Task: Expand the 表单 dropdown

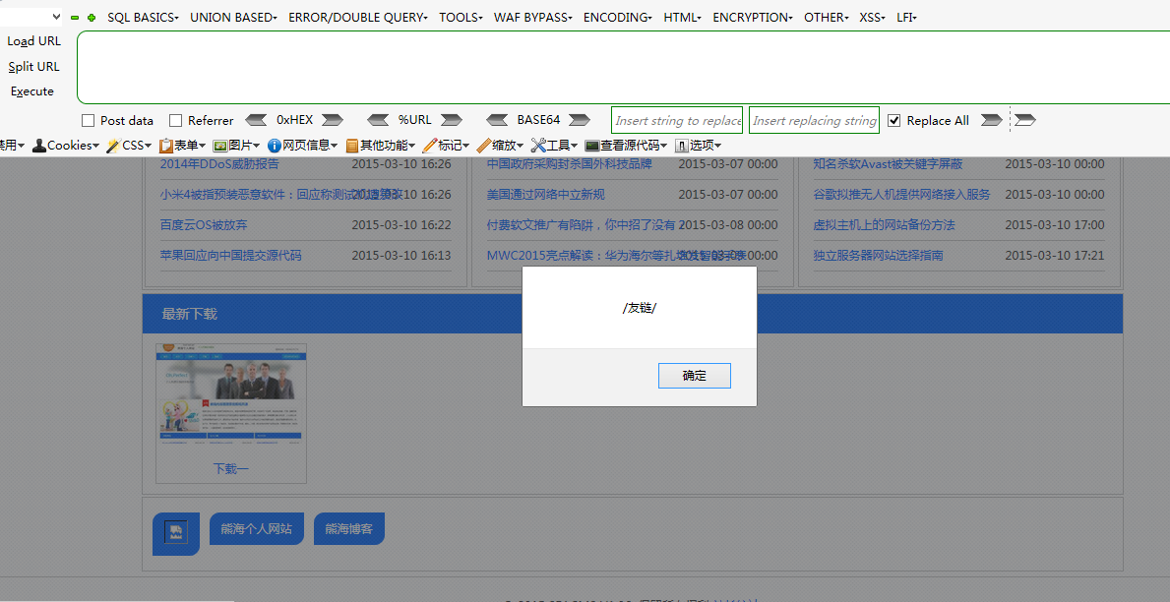Action: coord(202,147)
